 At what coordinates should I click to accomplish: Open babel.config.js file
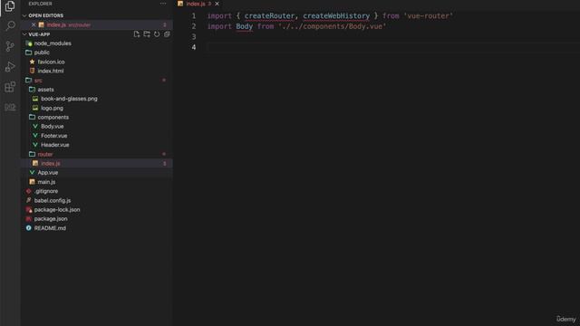pos(53,200)
